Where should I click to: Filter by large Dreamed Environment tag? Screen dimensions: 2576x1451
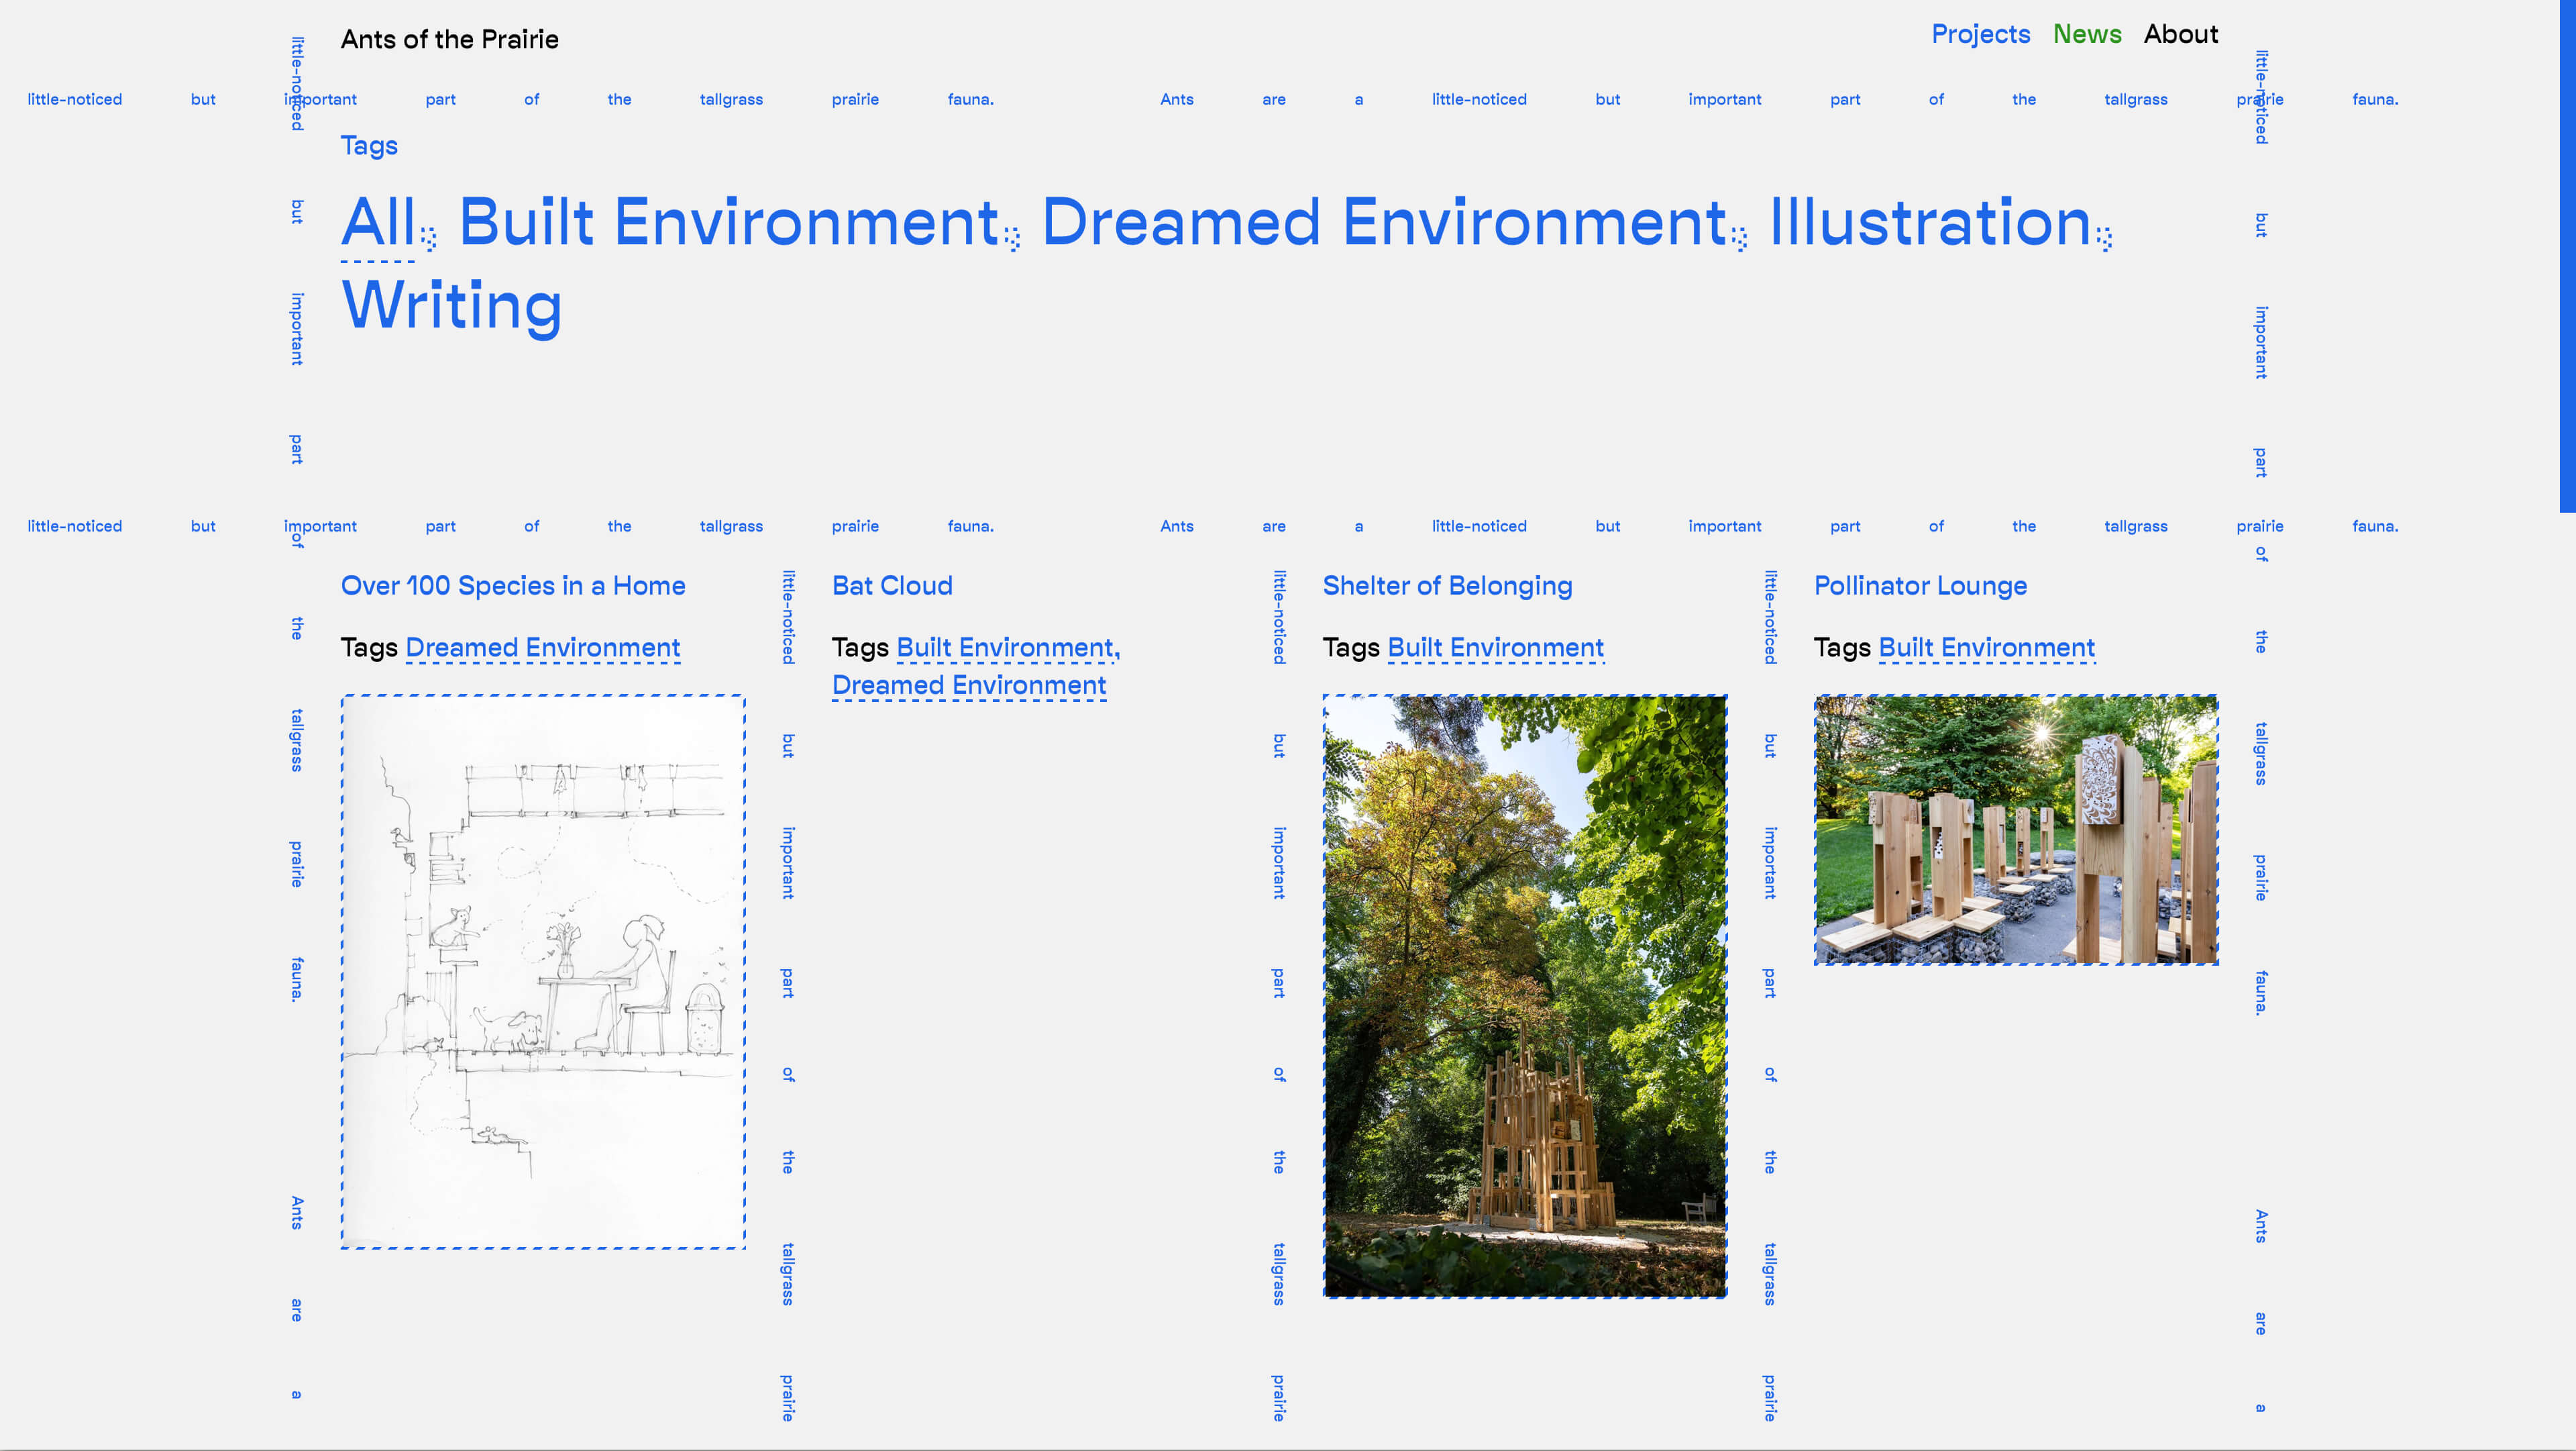(x=1384, y=222)
